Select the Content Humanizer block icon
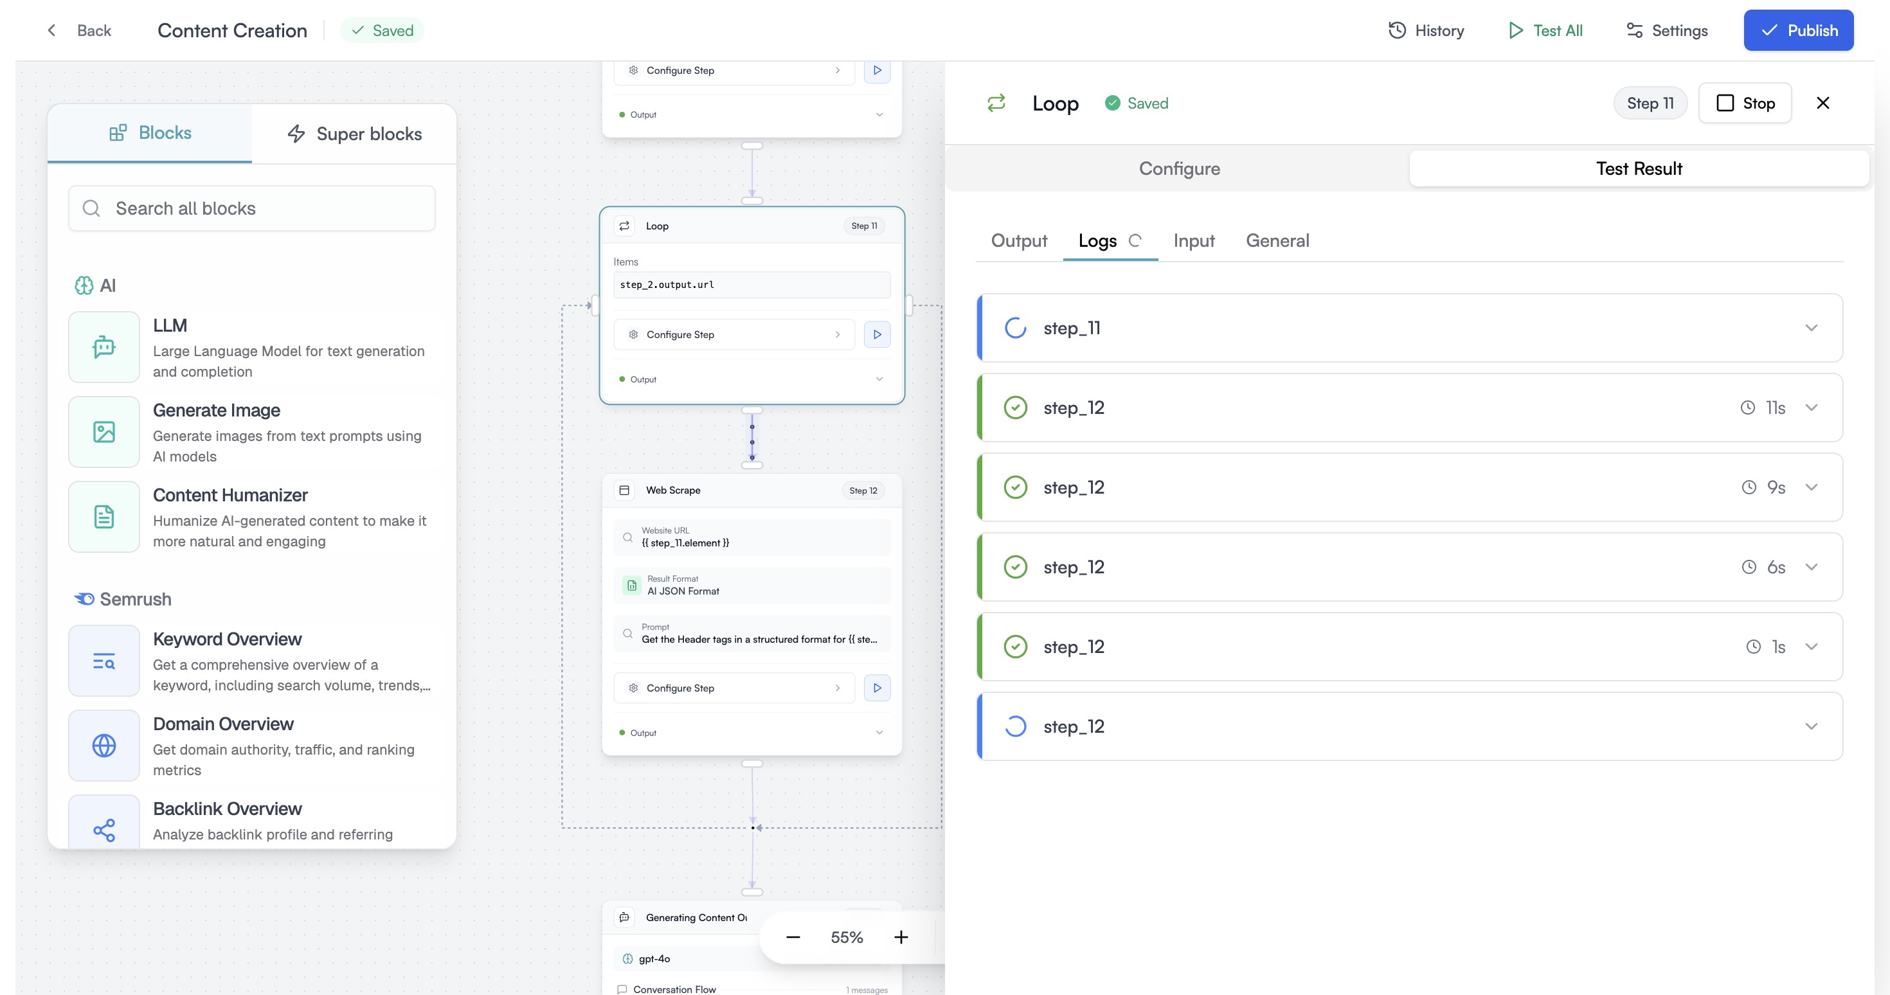 pos(104,517)
